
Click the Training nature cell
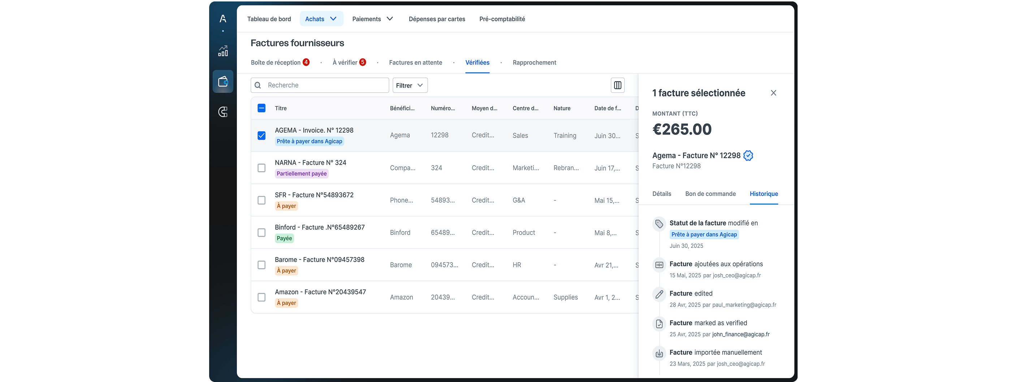(565, 136)
